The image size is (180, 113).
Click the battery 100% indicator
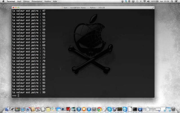pyautogui.click(x=155, y=1)
